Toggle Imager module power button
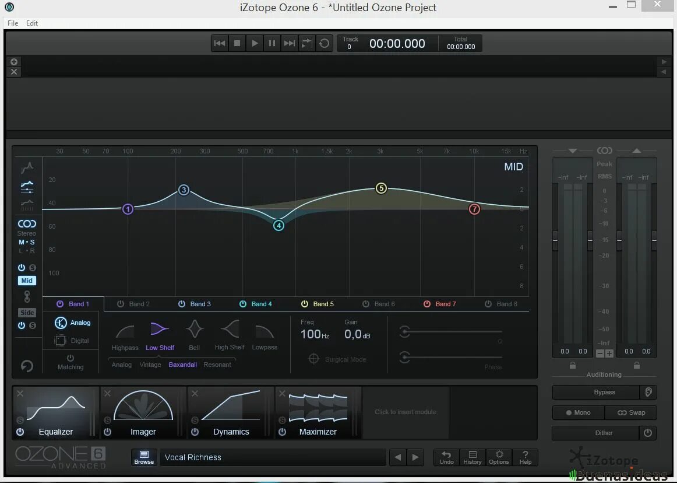This screenshot has height=483, width=677. (108, 432)
